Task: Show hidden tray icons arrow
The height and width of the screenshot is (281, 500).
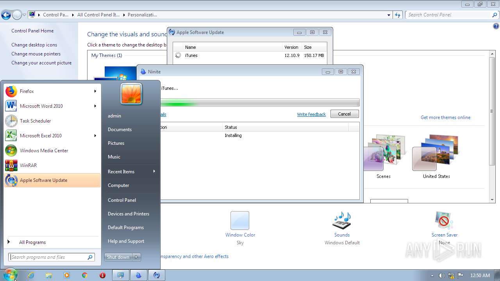Action: (432, 276)
